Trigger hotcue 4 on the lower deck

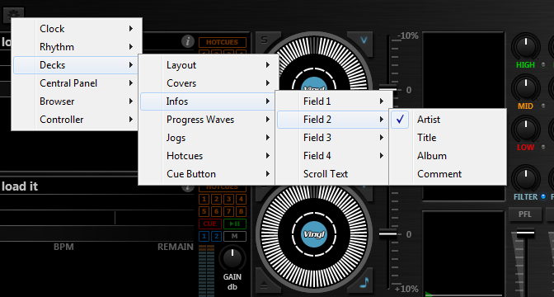(241, 199)
